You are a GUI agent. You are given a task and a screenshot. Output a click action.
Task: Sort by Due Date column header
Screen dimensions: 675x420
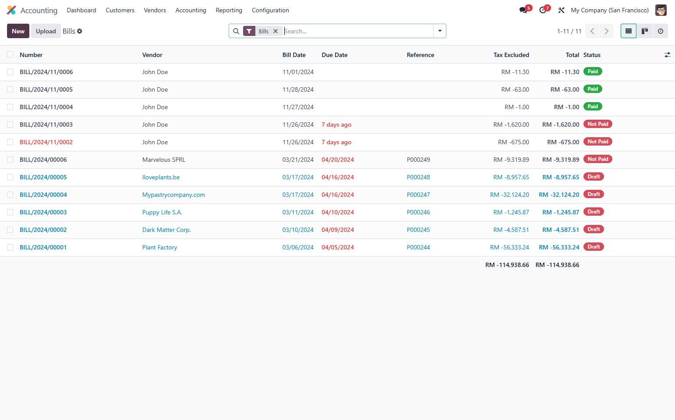[x=335, y=55]
